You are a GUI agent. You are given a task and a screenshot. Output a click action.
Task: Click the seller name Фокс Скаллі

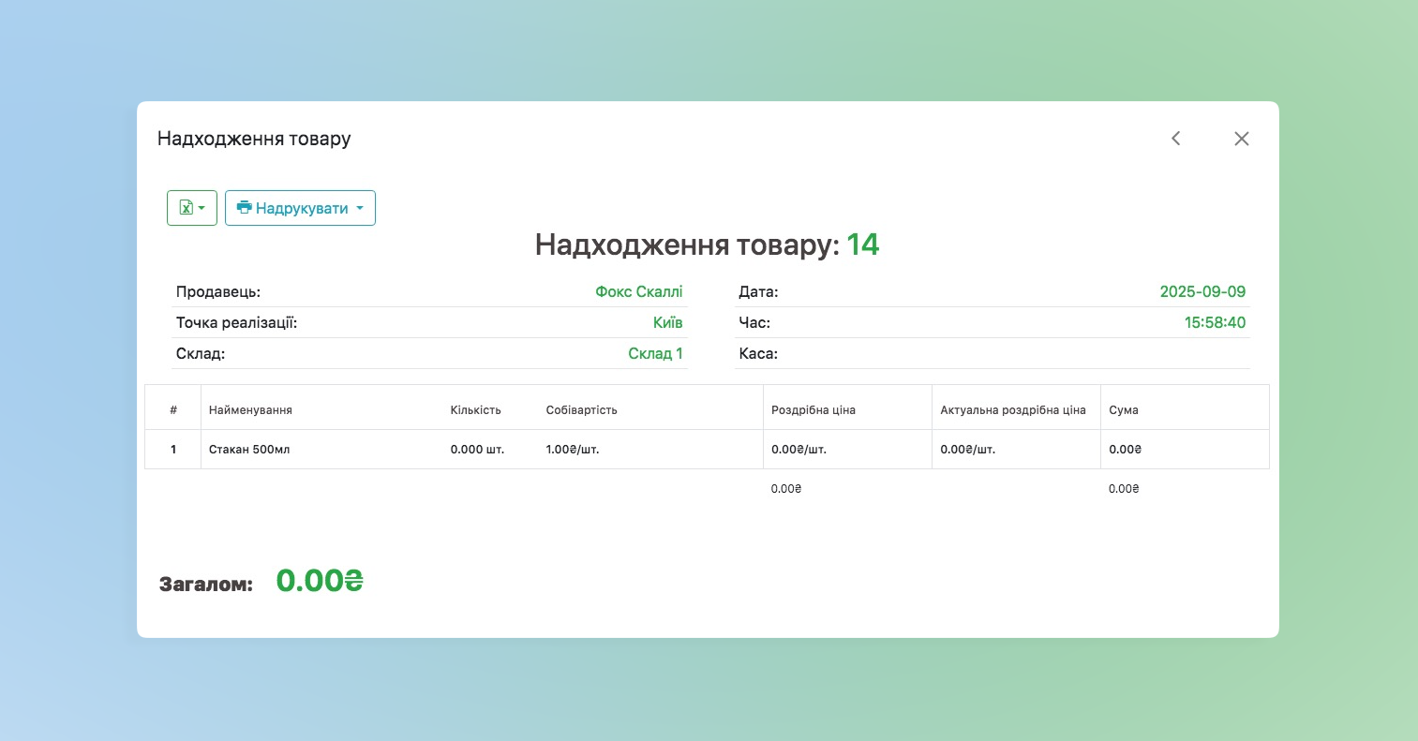point(638,292)
